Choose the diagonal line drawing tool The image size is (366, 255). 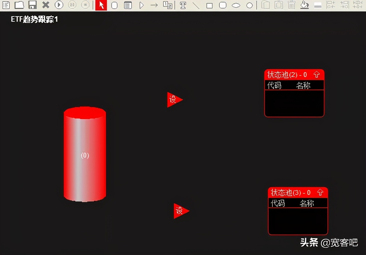click(196, 5)
